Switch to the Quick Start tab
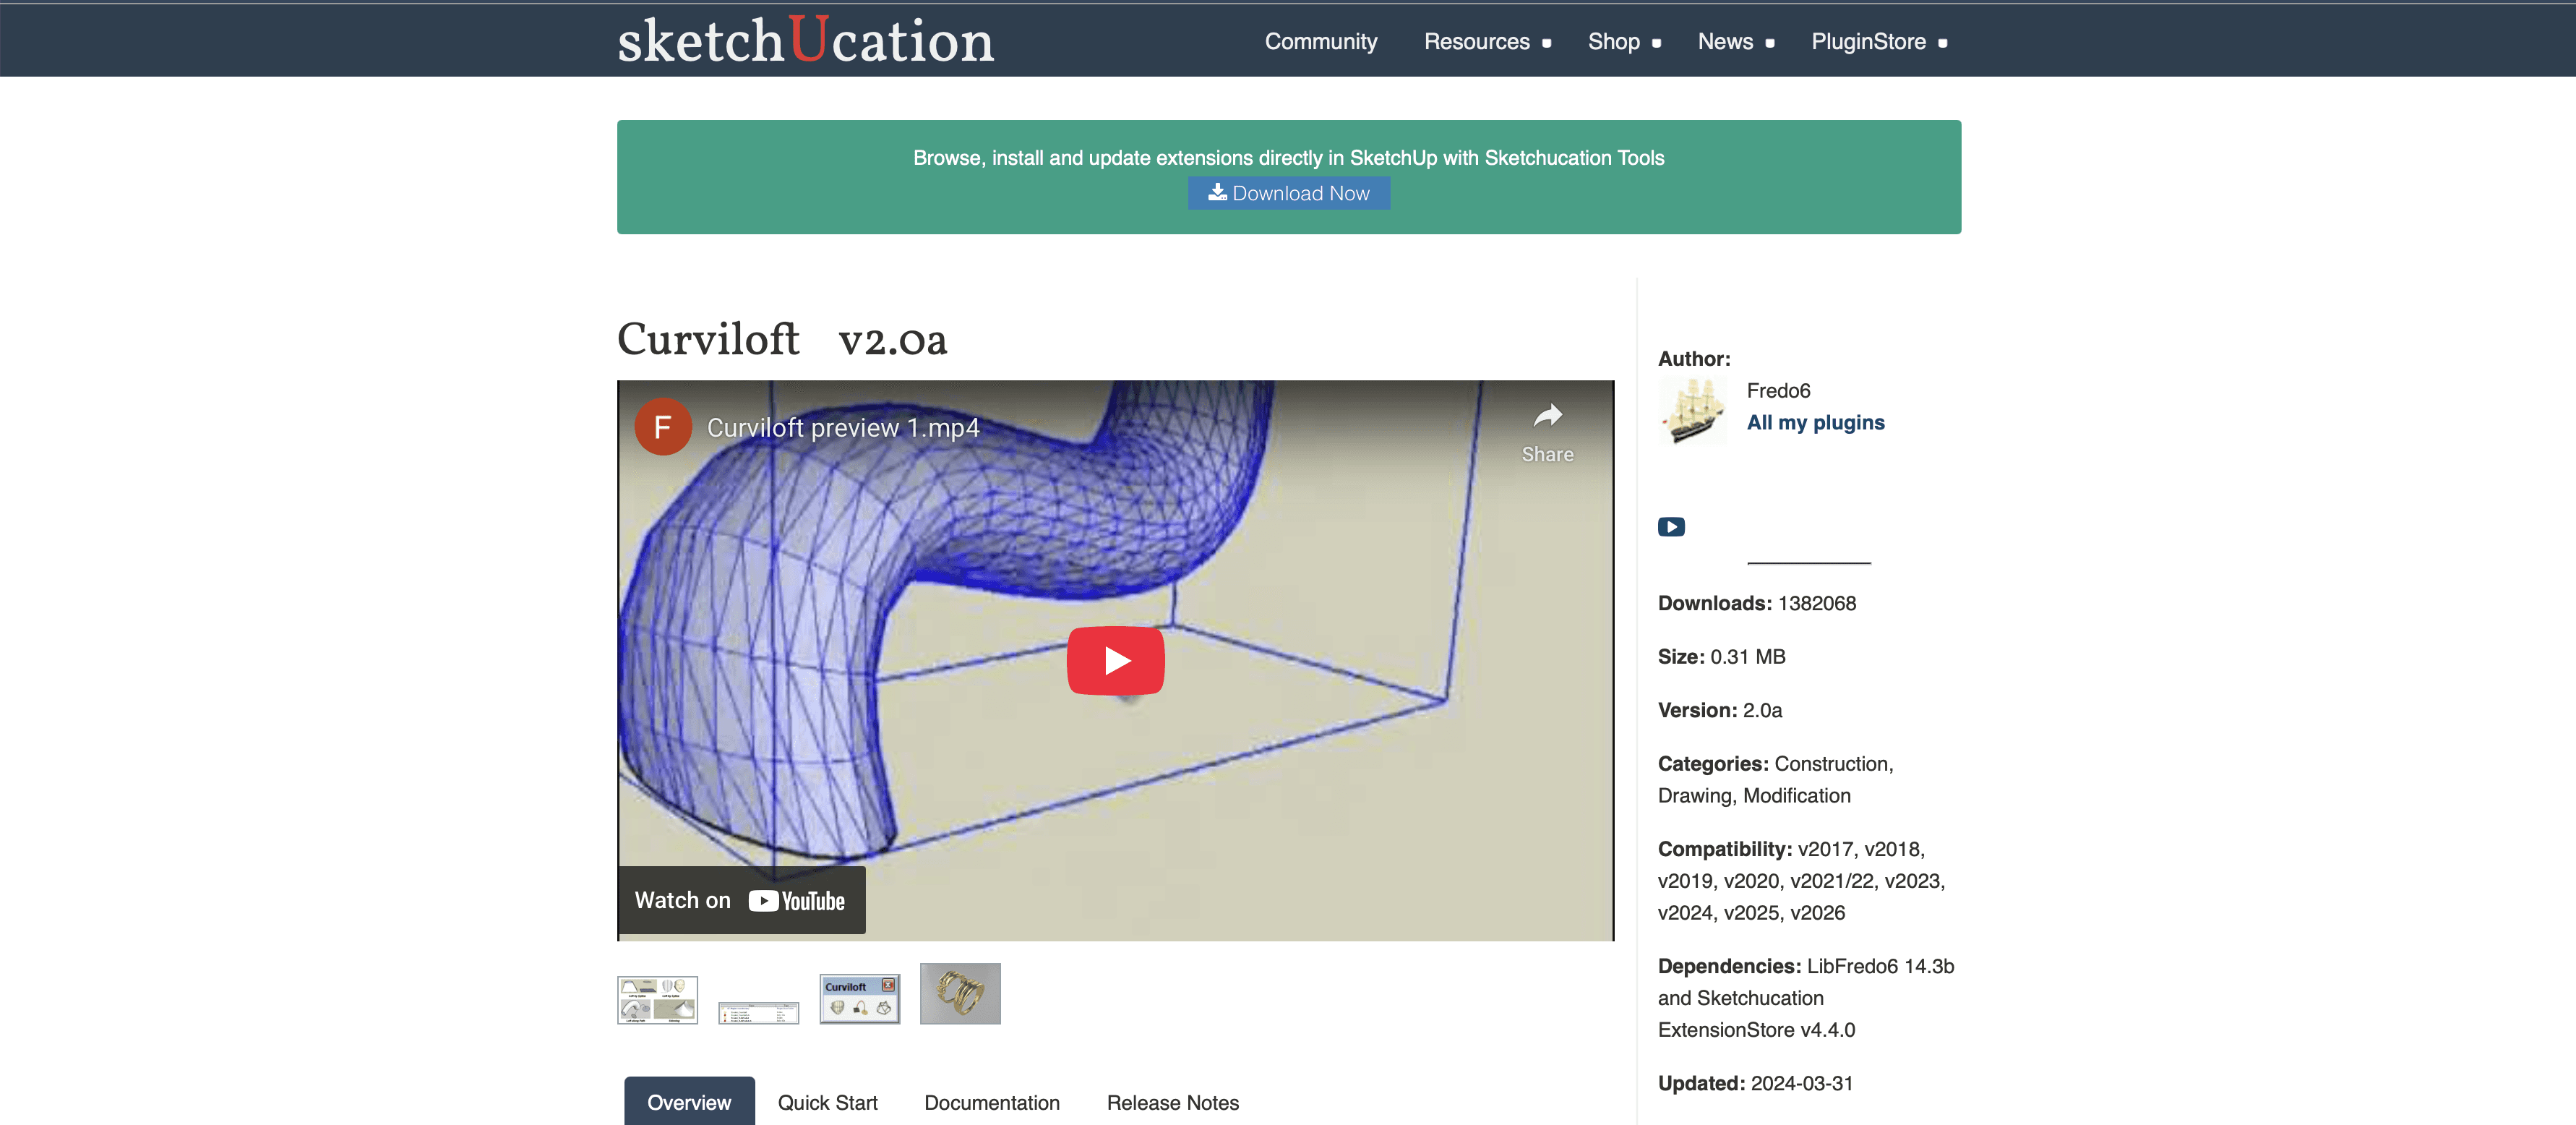Screen dimensions: 2576x1125 pos(827,1102)
